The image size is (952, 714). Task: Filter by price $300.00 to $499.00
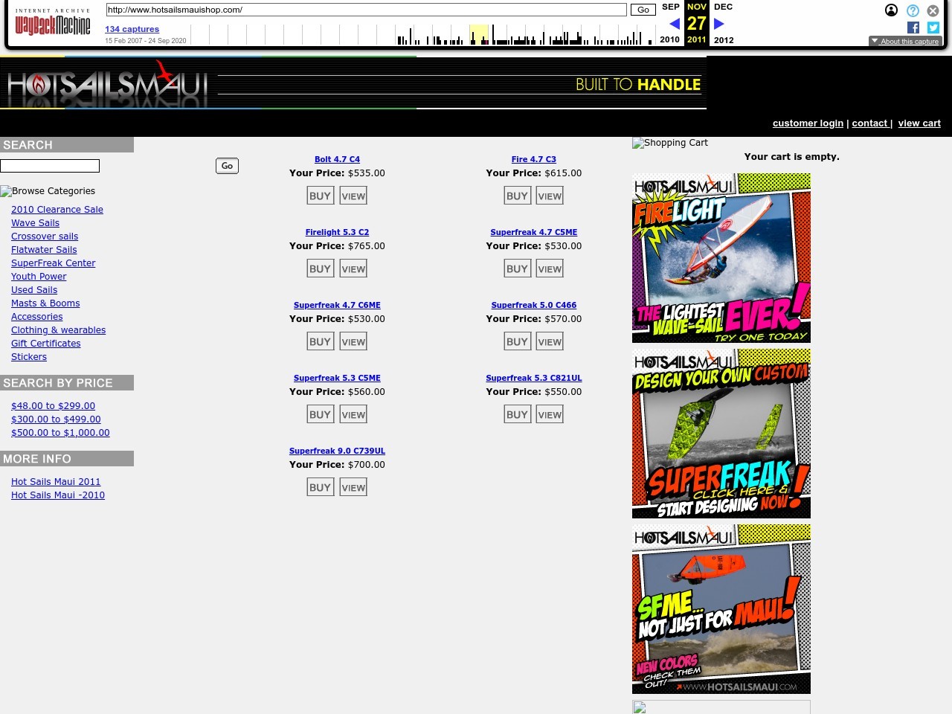point(56,419)
